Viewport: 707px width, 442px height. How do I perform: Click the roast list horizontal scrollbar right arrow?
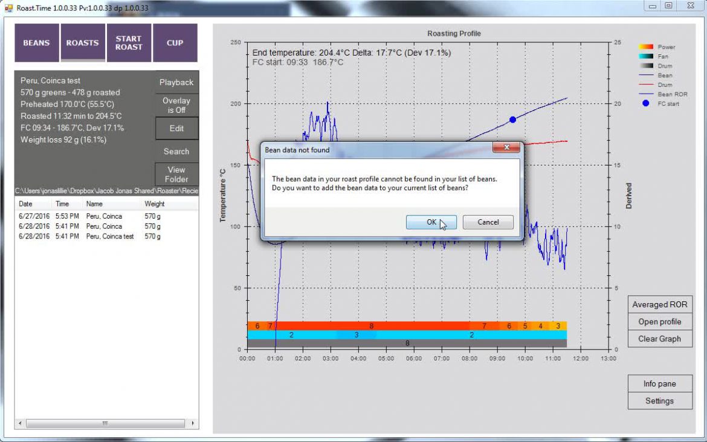(x=193, y=424)
